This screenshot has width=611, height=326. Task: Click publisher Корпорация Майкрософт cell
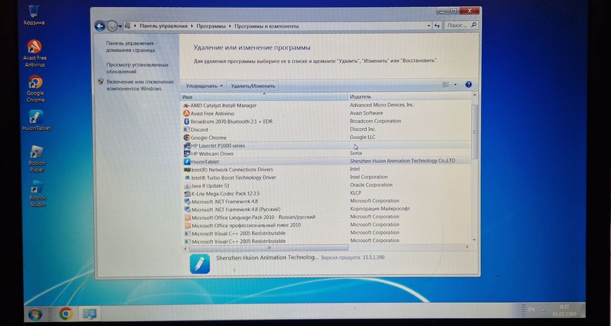pos(379,209)
